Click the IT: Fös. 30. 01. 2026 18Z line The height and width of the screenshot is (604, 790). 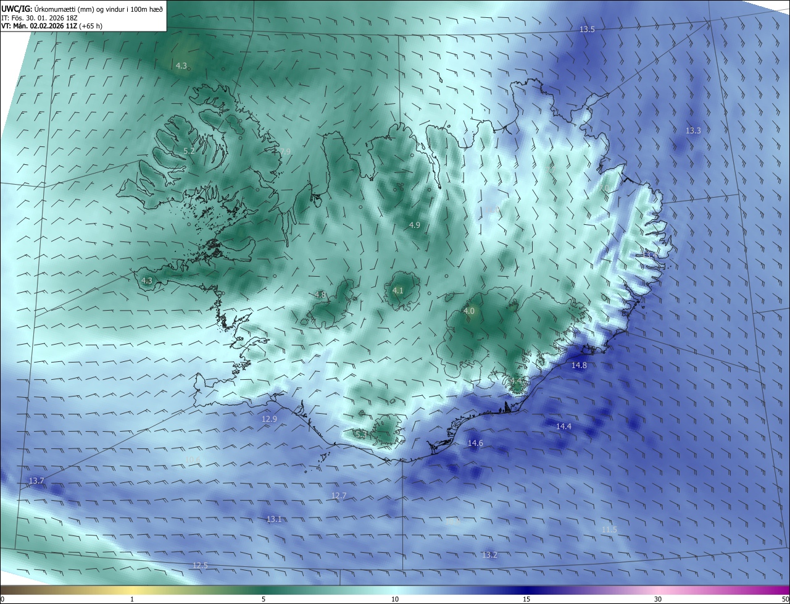point(39,17)
